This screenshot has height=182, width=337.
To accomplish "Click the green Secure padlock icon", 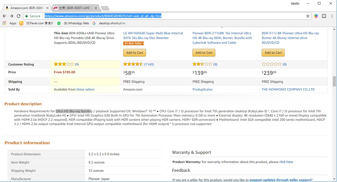I will pos(27,16).
